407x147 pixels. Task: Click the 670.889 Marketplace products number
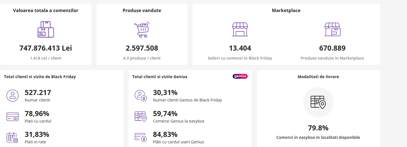point(332,48)
